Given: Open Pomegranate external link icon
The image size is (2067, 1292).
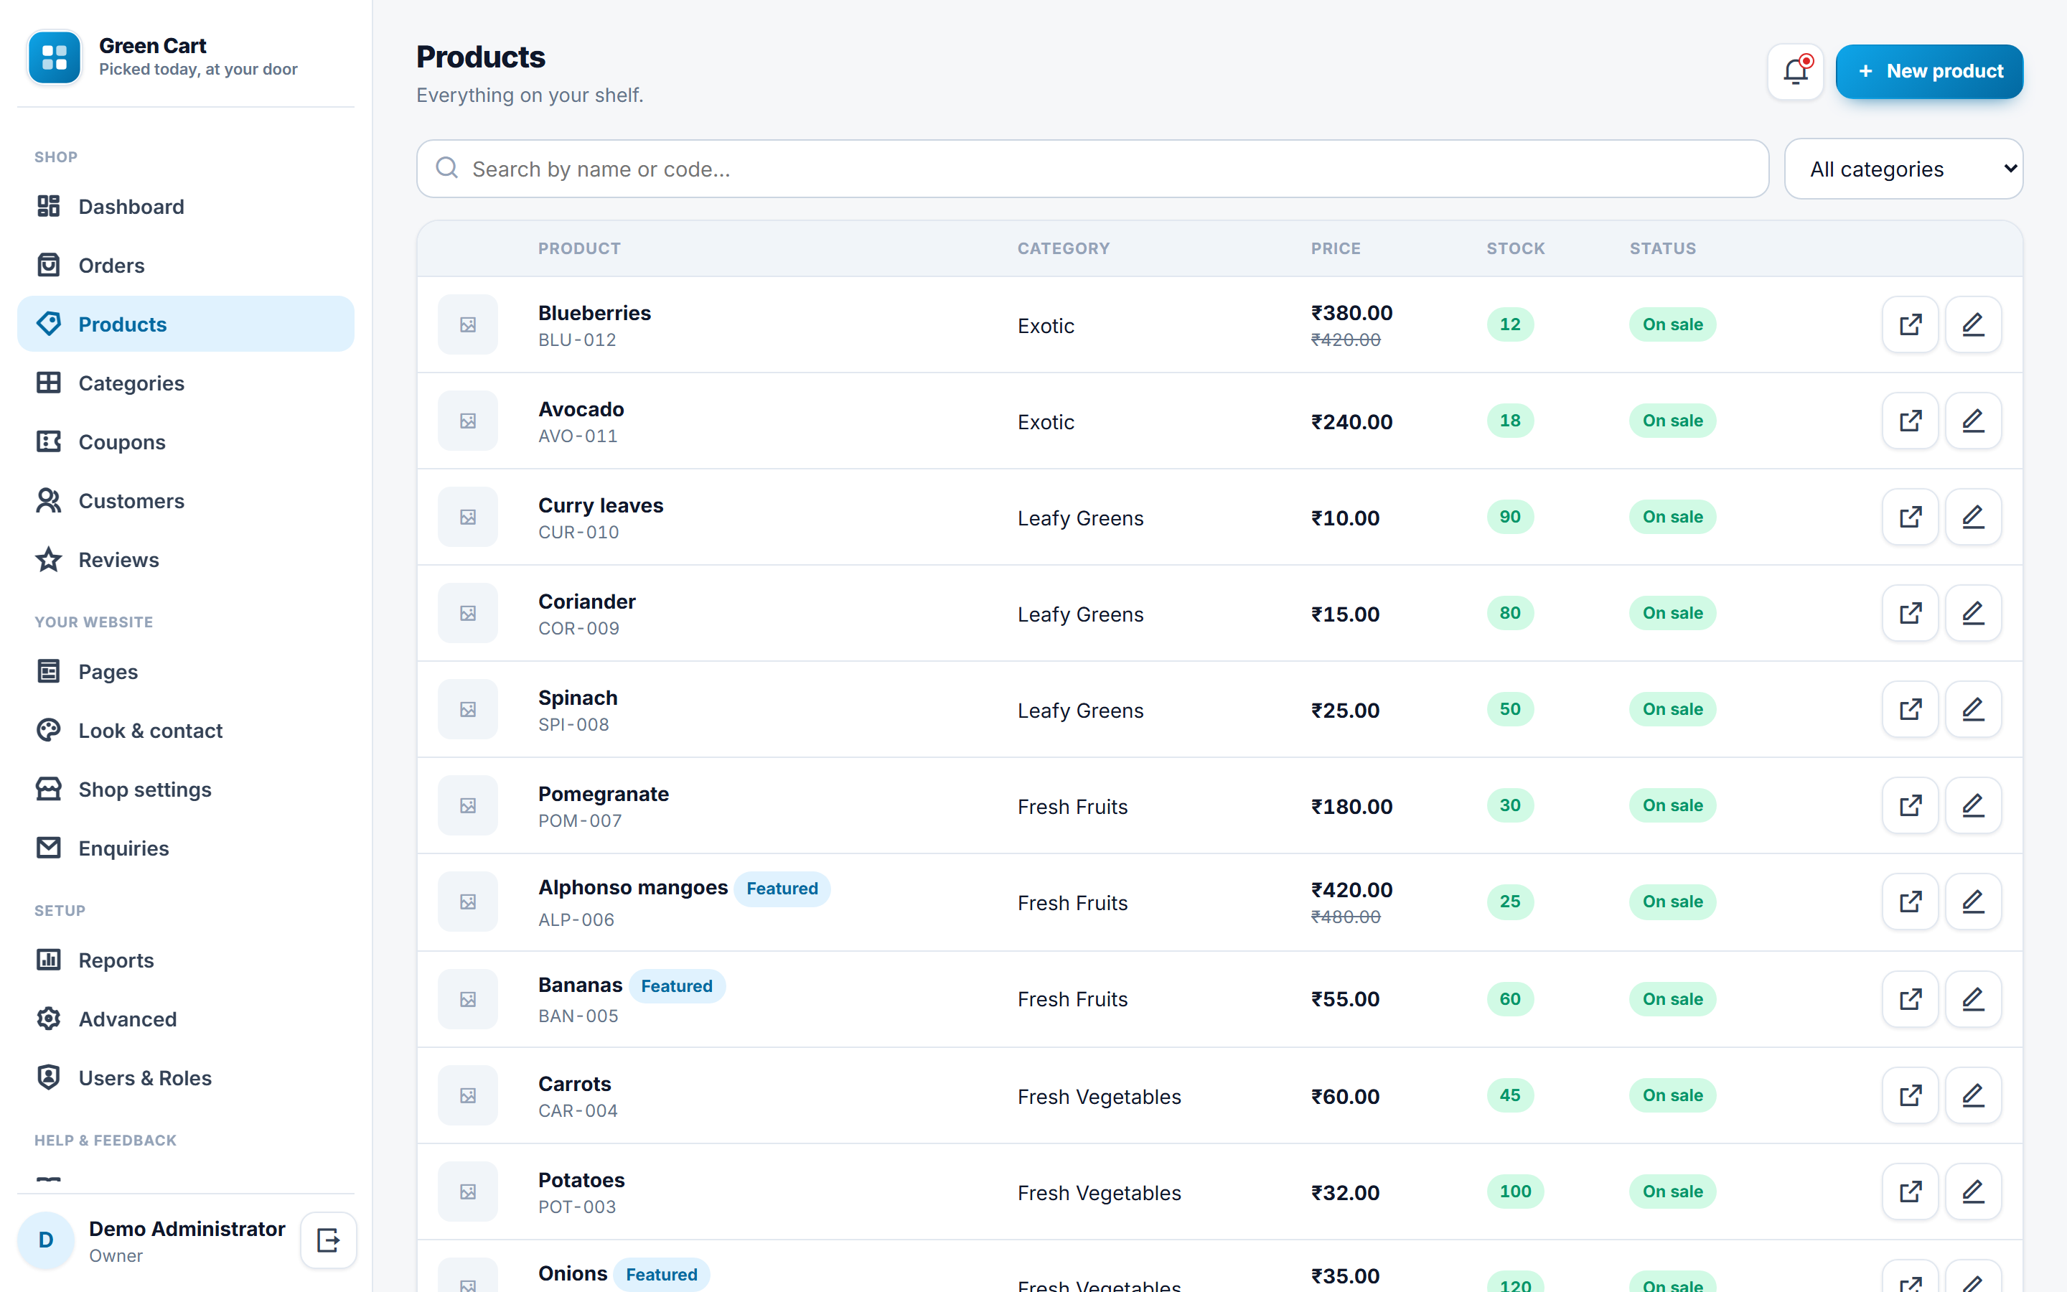Looking at the screenshot, I should 1910,805.
